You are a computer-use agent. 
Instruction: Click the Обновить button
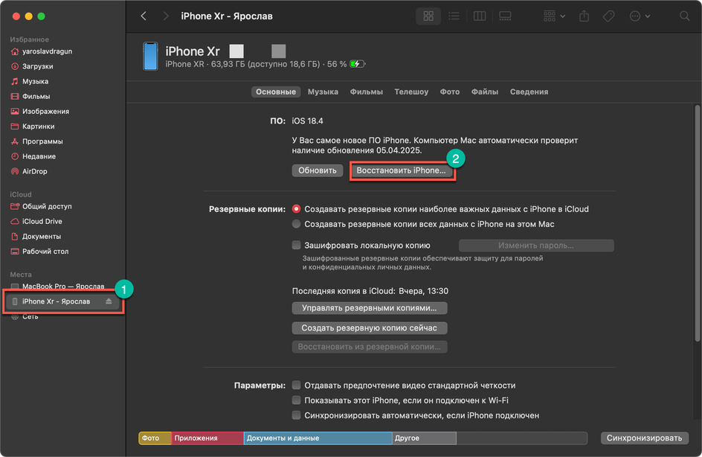click(x=318, y=170)
